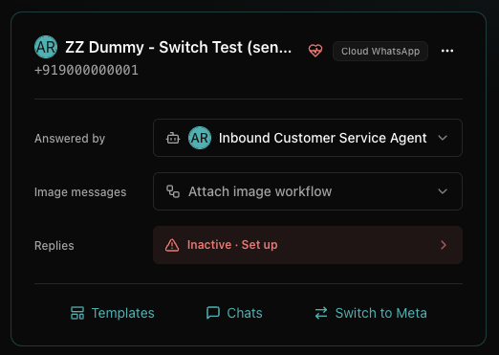This screenshot has width=499, height=355.
Task: Click the robot icon in Answered by field
Action: click(173, 138)
